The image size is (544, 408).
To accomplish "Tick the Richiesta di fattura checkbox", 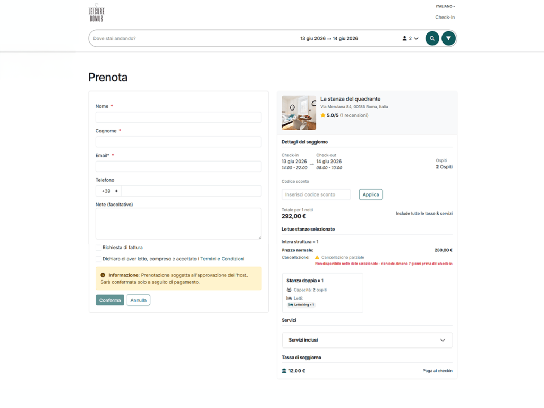I will (98, 248).
